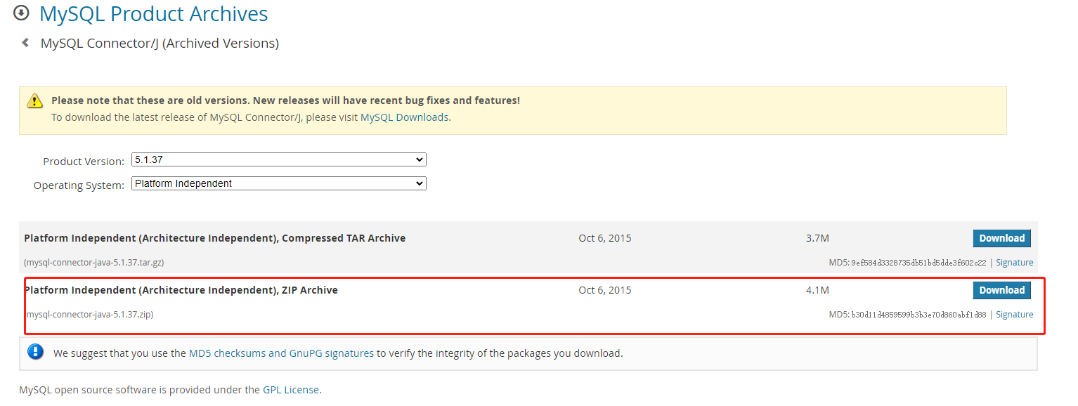This screenshot has height=406, width=1078.
Task: Open the Product Version dropdown showing 5.1.37
Action: tap(279, 160)
